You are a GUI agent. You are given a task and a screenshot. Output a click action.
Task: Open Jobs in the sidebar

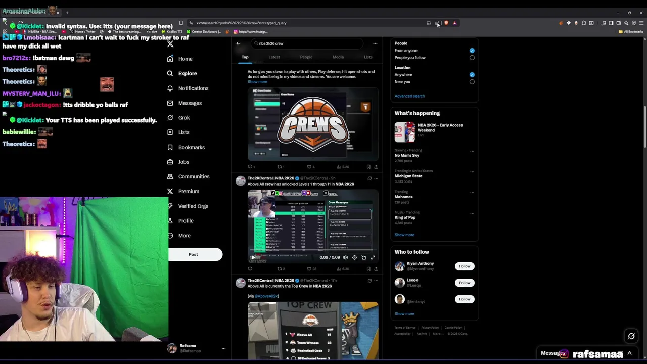pos(178,162)
